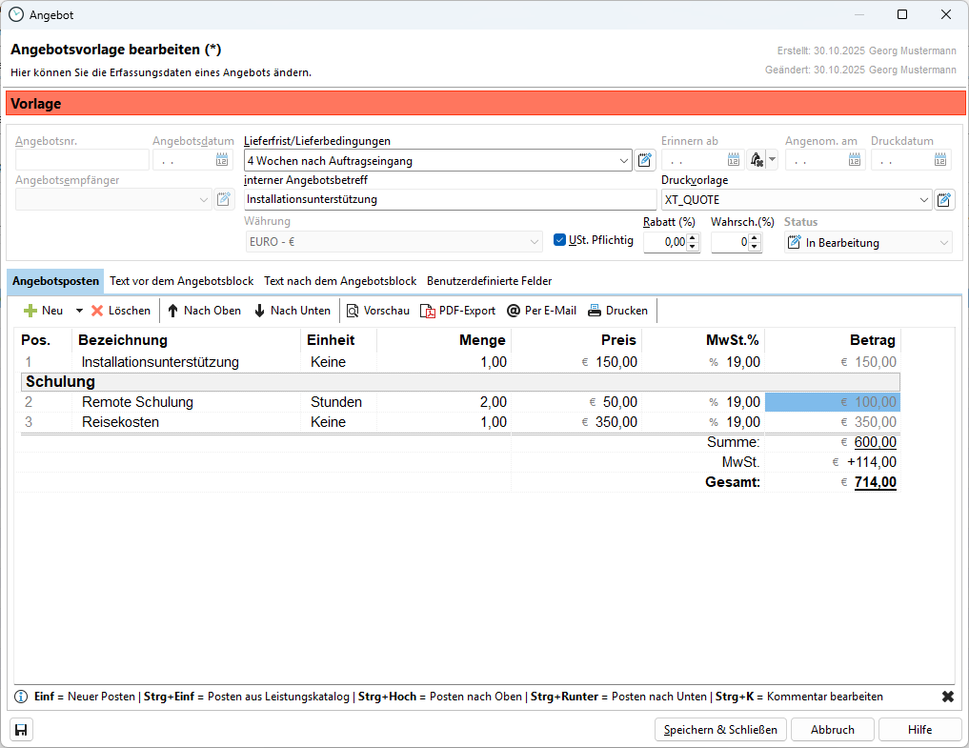Open PDF-Export from the toolbar

[x=458, y=311]
